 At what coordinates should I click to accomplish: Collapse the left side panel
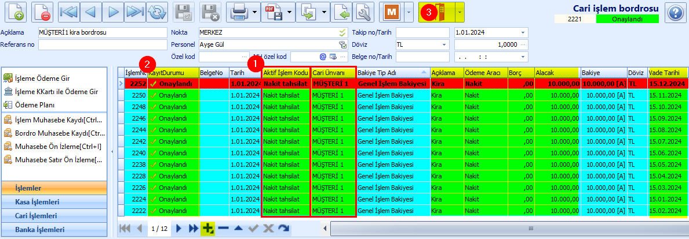point(112,152)
